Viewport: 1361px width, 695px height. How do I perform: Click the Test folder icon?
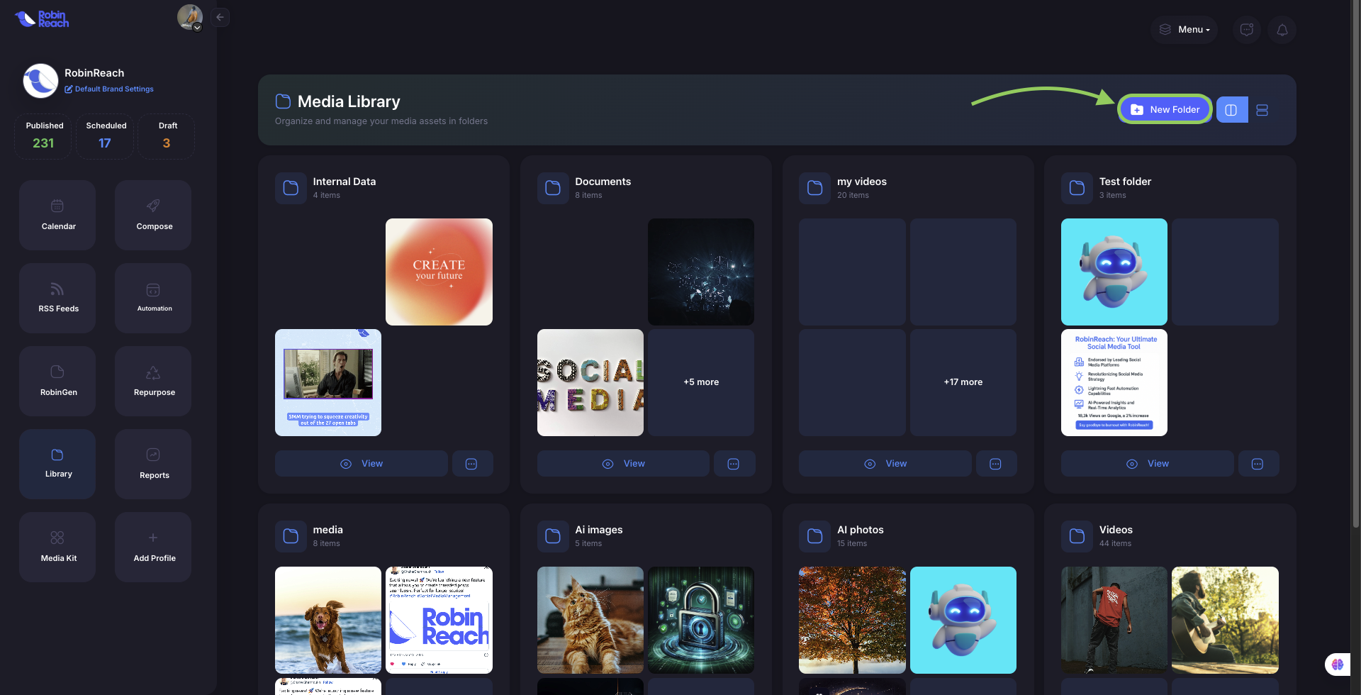pos(1077,188)
